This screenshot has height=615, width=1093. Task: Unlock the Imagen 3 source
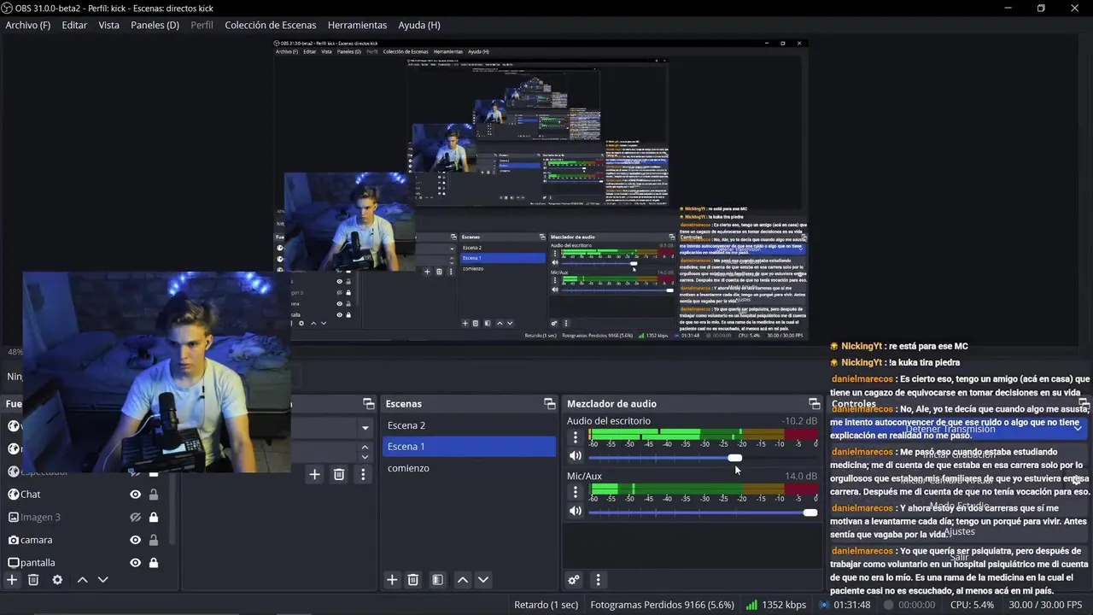[x=154, y=517]
